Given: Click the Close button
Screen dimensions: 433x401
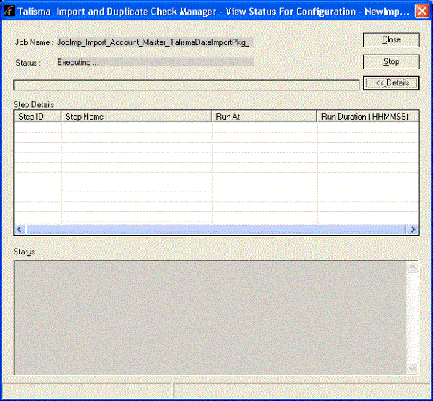Looking at the screenshot, I should tap(391, 40).
